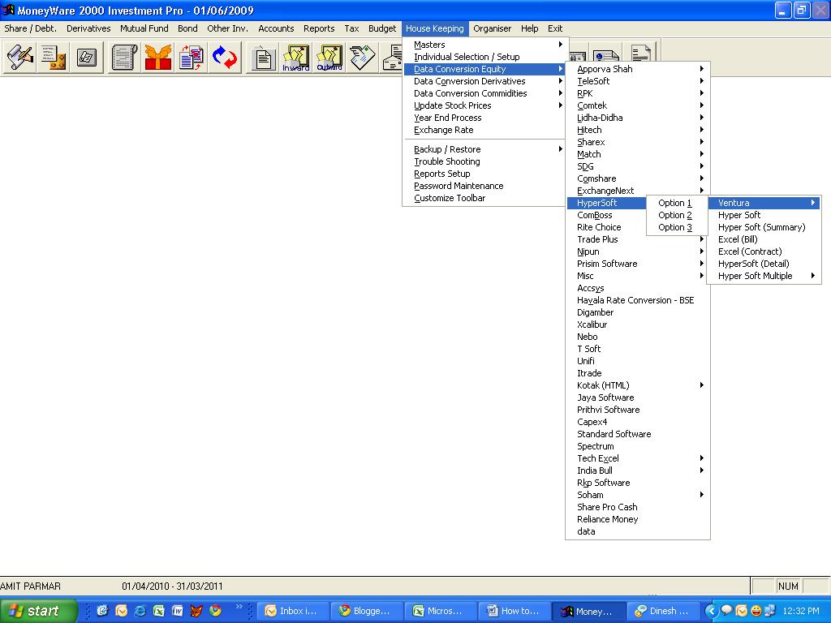Open the Mutual Fund menu

click(x=144, y=28)
